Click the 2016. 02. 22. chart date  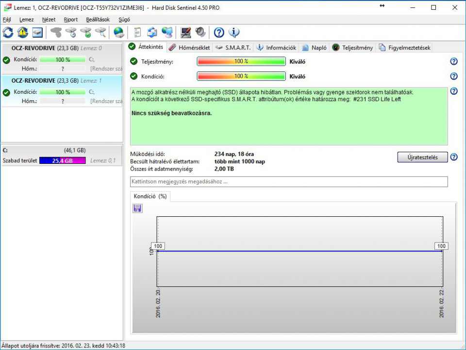[x=442, y=303]
